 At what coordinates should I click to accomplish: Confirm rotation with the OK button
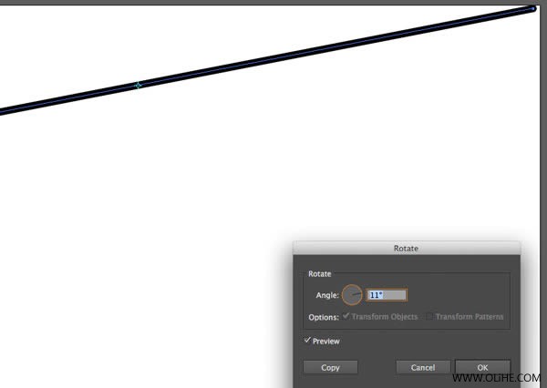click(482, 367)
